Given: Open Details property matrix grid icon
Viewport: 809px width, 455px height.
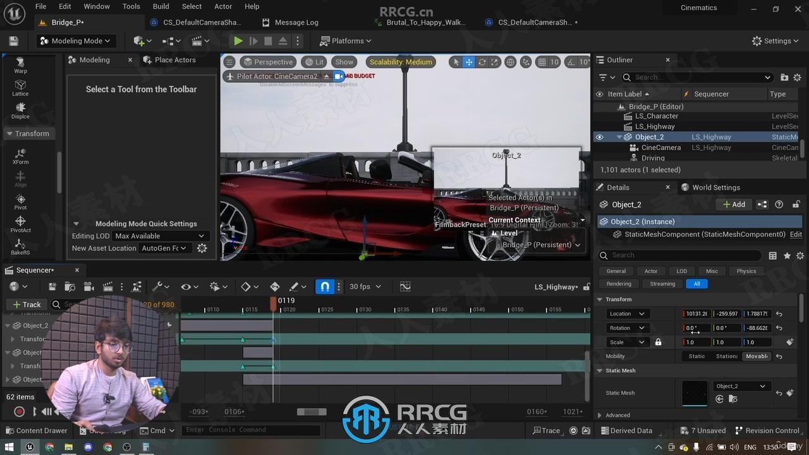Looking at the screenshot, I should [773, 255].
